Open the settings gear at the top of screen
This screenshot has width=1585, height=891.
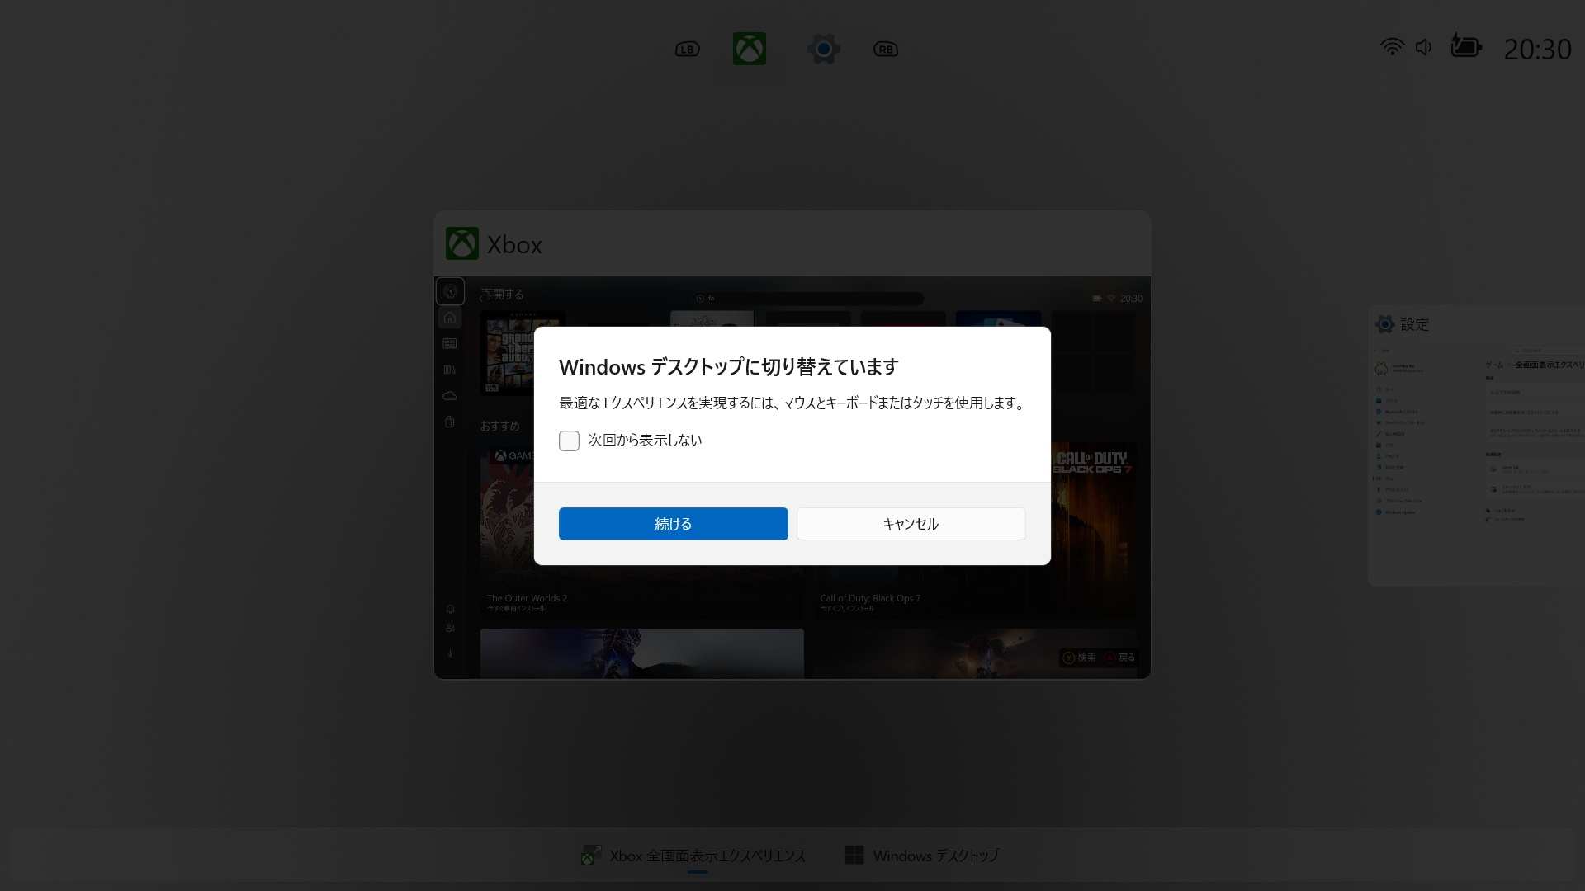(823, 49)
